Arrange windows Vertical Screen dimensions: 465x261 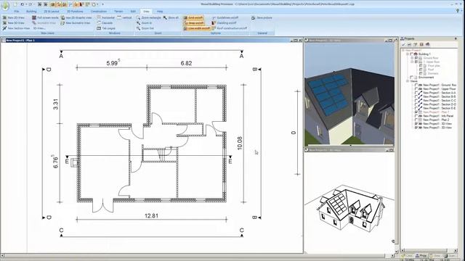(x=124, y=17)
